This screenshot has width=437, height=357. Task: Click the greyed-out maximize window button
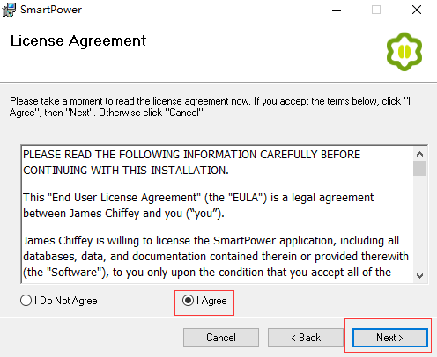coord(376,10)
